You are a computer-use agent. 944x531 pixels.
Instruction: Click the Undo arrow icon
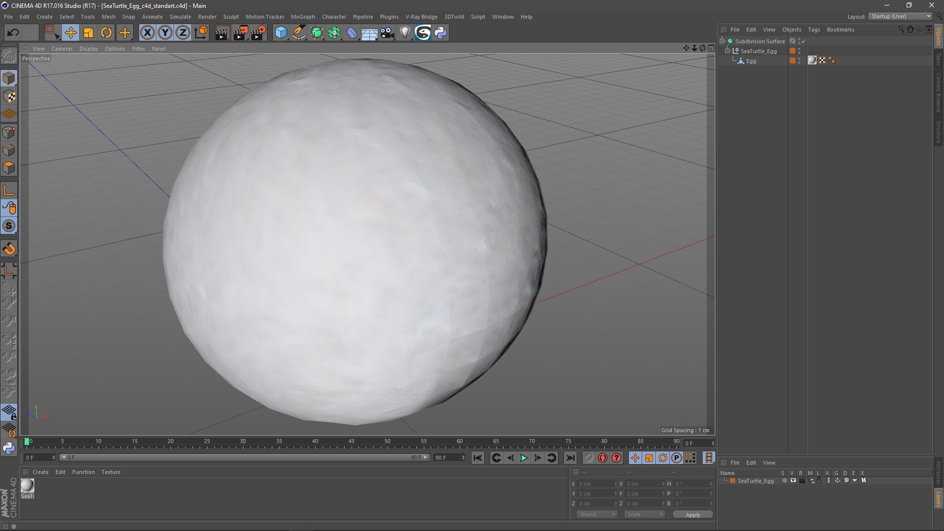[x=13, y=33]
